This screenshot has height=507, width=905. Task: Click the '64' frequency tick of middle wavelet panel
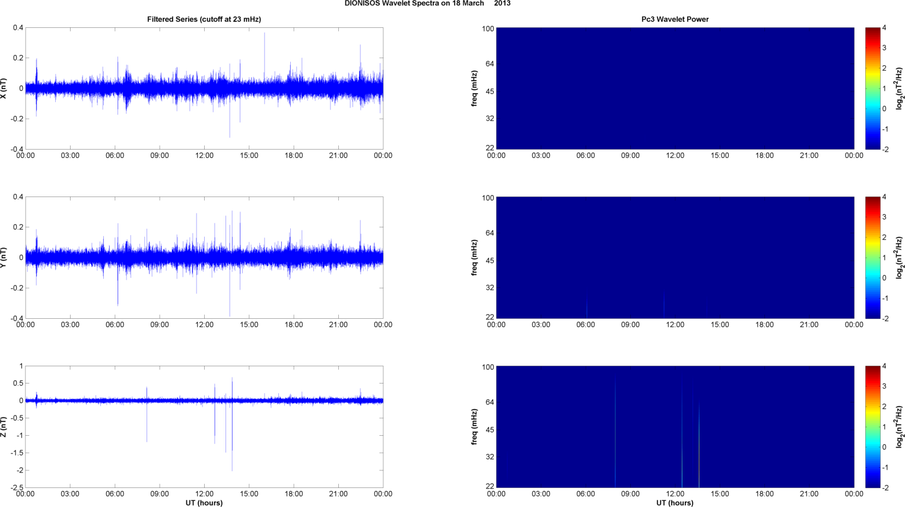point(490,233)
